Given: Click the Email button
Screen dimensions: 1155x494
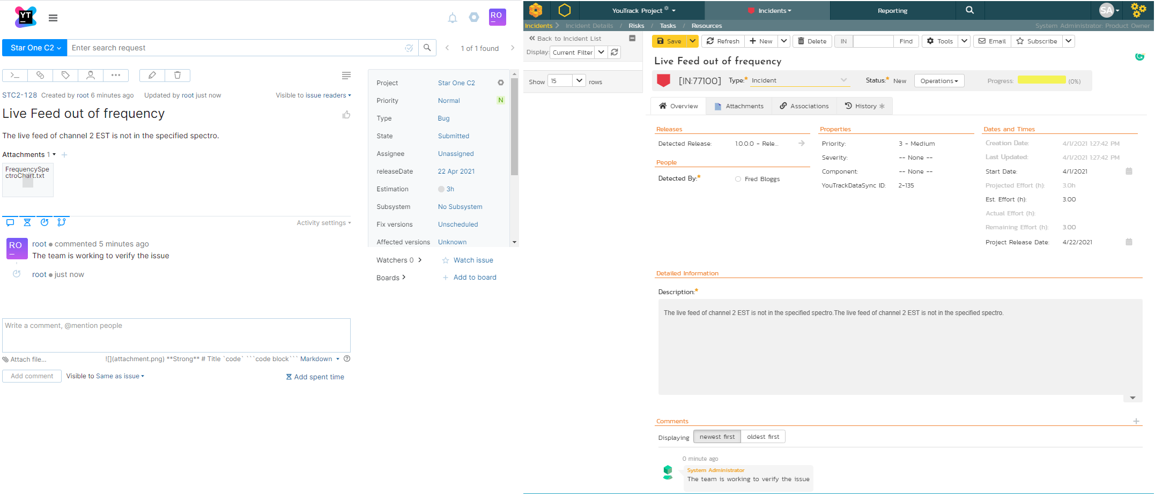Looking at the screenshot, I should pos(992,41).
